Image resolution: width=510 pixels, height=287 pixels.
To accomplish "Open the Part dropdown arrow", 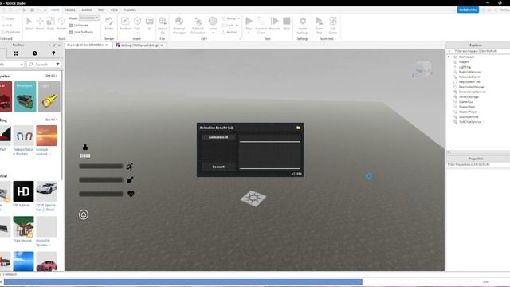I will pyautogui.click(x=137, y=33).
